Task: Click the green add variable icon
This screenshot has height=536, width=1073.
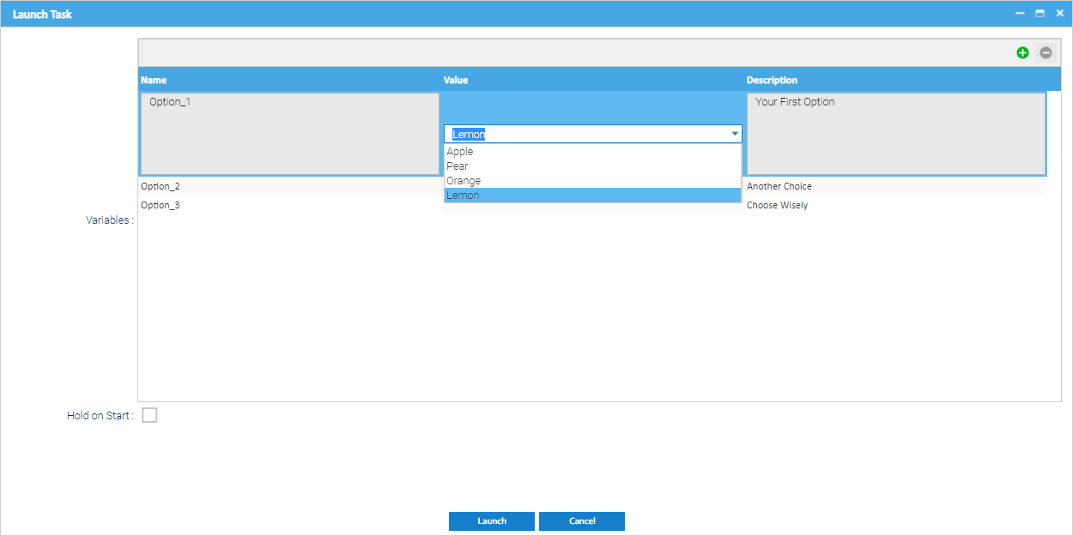Action: point(1022,52)
